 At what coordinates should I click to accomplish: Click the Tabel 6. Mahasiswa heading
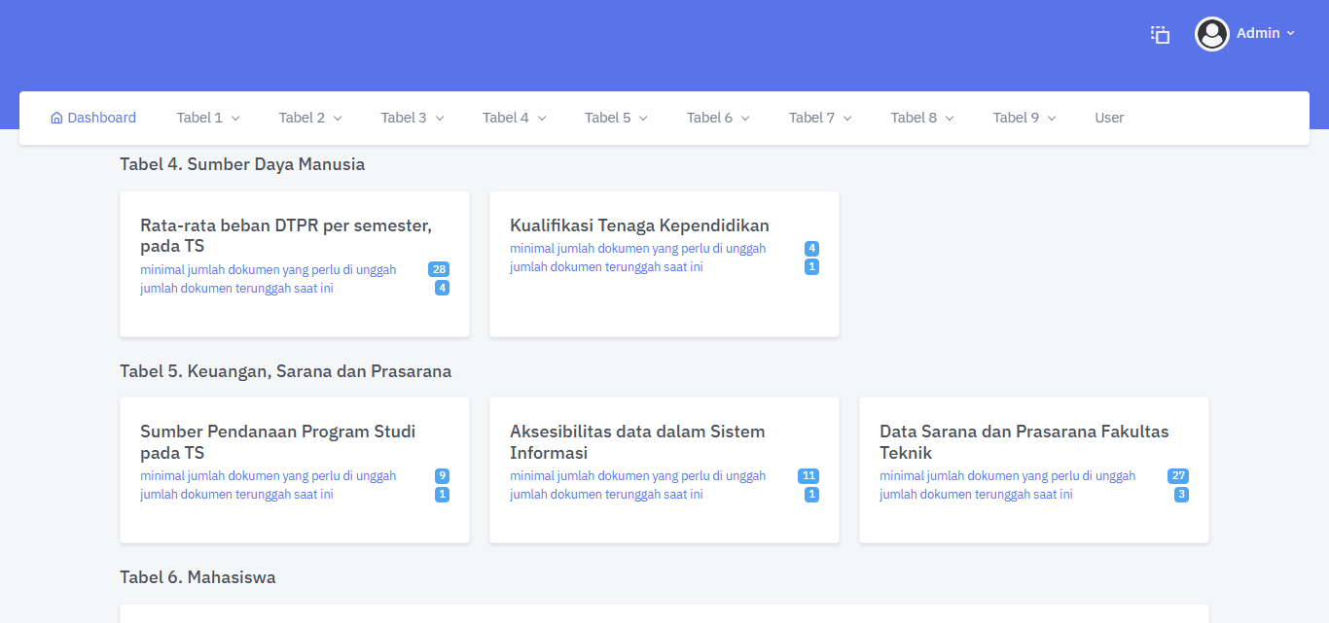[x=198, y=577]
